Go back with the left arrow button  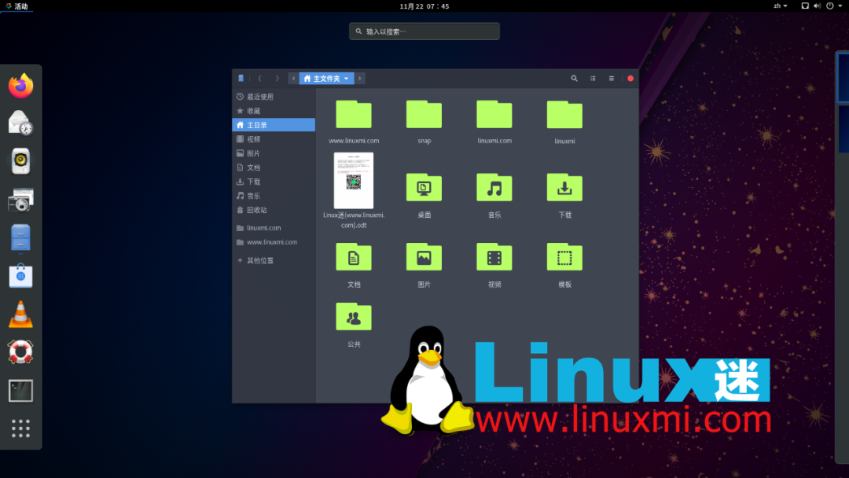tap(260, 79)
